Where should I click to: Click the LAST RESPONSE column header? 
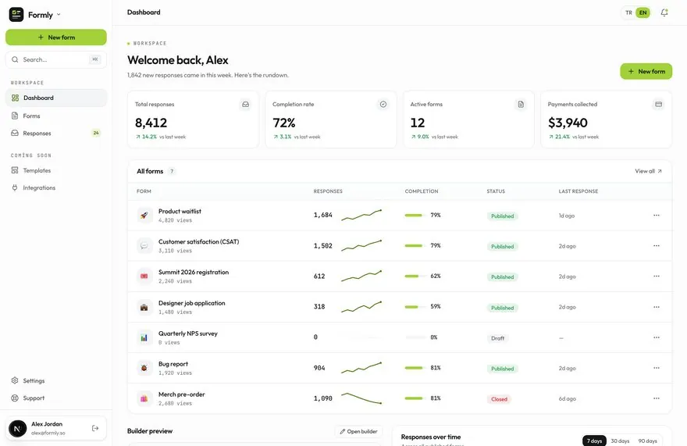578,191
